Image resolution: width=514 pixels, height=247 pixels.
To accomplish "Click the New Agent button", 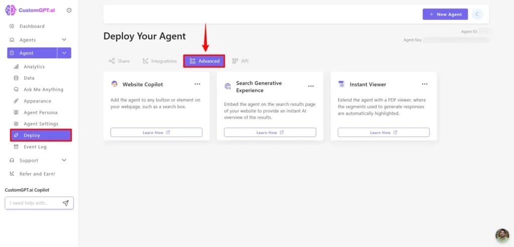I will (x=445, y=14).
